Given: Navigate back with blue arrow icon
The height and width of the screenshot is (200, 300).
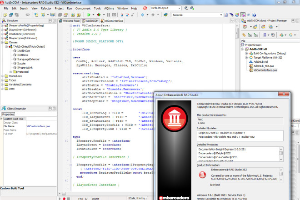Looking at the screenshot, I should pyautogui.click(x=143, y=15).
